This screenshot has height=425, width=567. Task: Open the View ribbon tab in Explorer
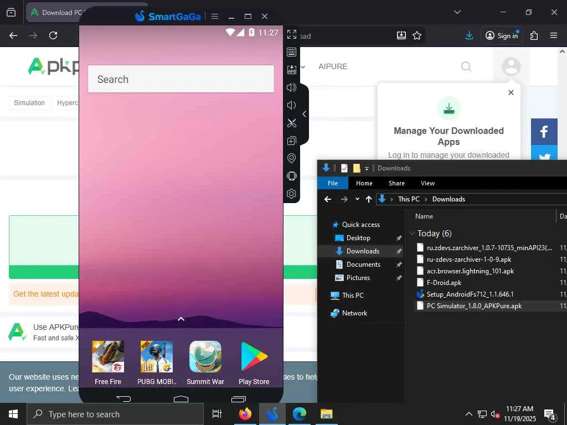427,183
